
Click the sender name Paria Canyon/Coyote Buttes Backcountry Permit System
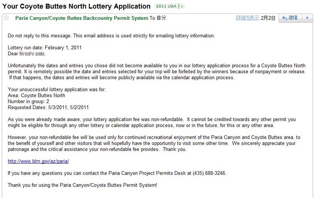[82, 18]
